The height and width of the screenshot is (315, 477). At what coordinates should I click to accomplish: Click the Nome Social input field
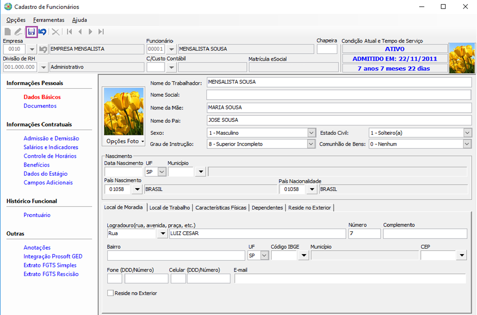(339, 95)
